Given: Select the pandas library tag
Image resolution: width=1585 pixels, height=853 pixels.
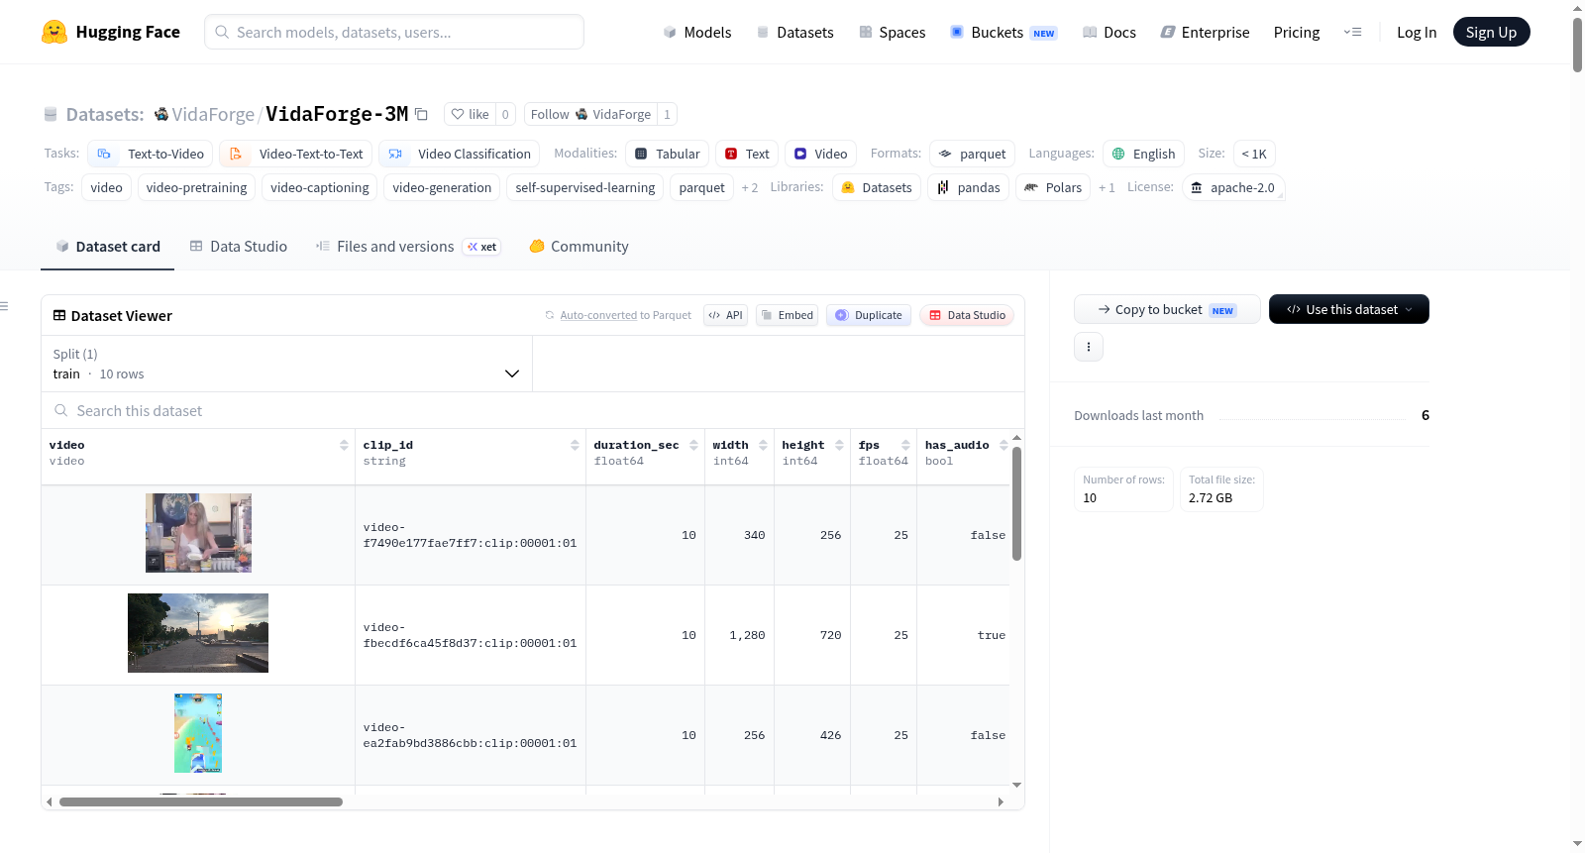Looking at the screenshot, I should pos(969,187).
